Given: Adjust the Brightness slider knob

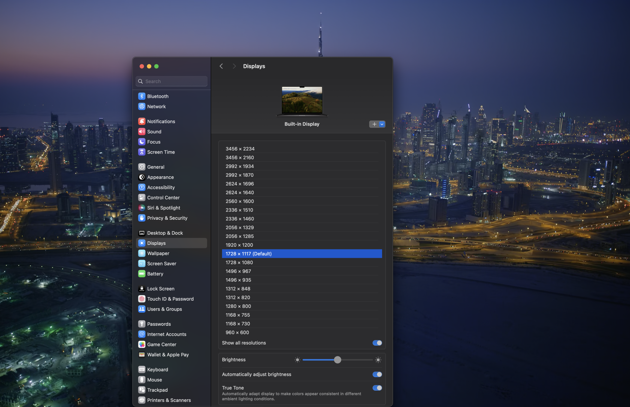Looking at the screenshot, I should coord(337,360).
